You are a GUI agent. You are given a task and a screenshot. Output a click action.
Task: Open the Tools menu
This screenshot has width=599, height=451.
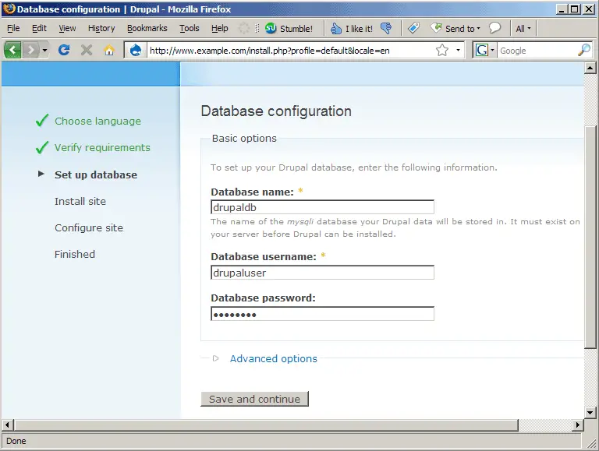click(190, 28)
